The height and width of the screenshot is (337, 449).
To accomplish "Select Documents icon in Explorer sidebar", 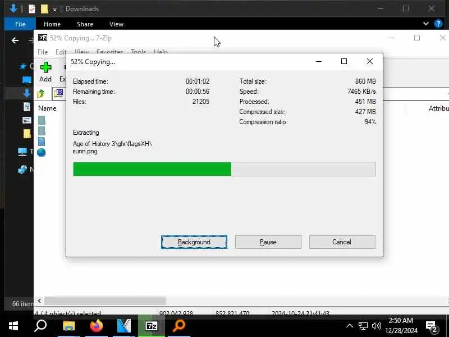I will [26, 107].
